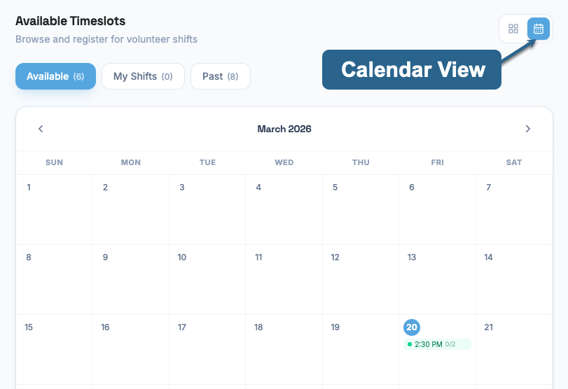568x389 pixels.
Task: Pick March 11 date cell
Action: pos(284,279)
